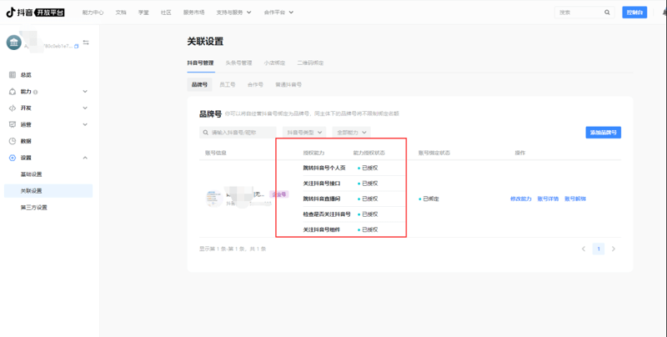Open the 全部能力 filter dropdown
The height and width of the screenshot is (337, 667).
pyautogui.click(x=350, y=132)
